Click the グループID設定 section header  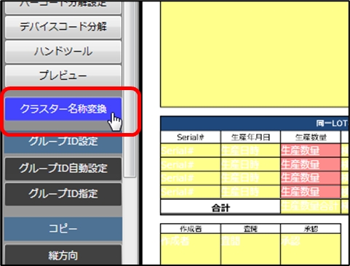pos(63,142)
